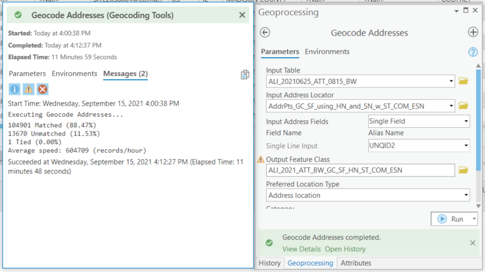Viewport: 485px width, 272px height.
Task: Click the Output Feature Class text field
Action: (x=360, y=170)
